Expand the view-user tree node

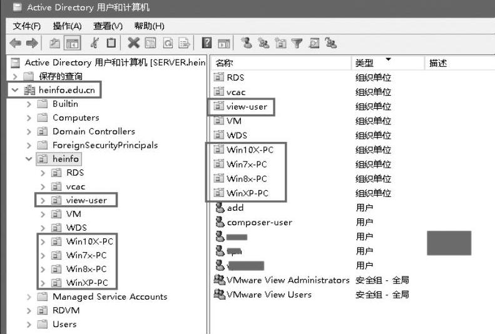tap(43, 200)
